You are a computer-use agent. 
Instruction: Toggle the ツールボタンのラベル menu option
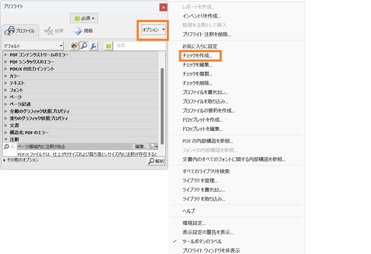[202, 241]
